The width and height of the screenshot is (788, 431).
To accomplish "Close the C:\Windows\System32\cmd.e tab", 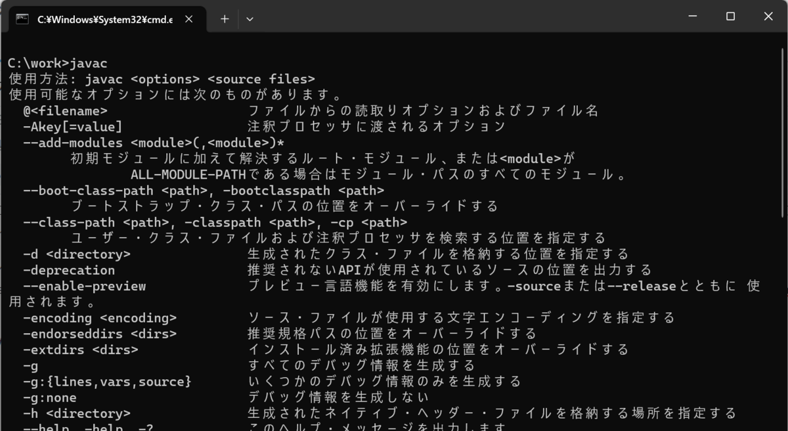I will (188, 19).
